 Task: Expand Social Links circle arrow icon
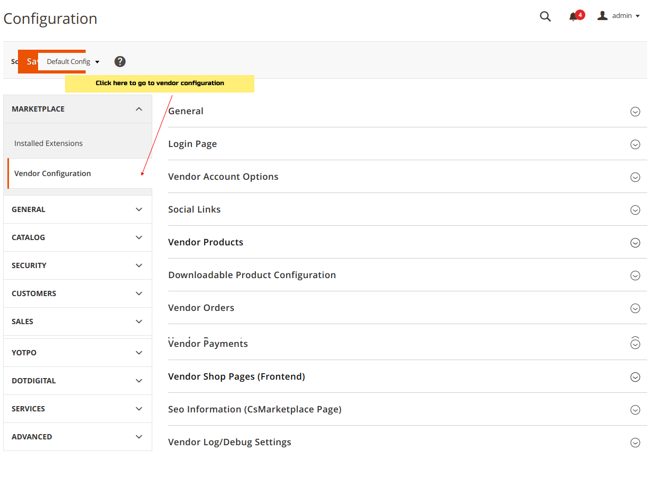point(635,210)
